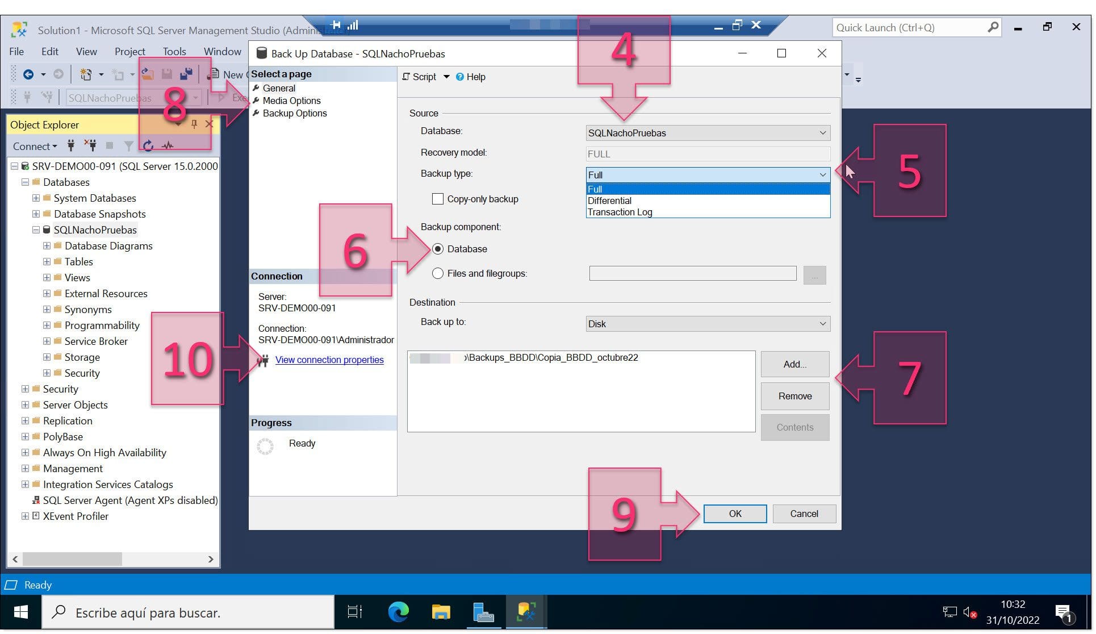Click the change connection toolbar icon
Image resolution: width=1096 pixels, height=634 pixels.
point(47,98)
